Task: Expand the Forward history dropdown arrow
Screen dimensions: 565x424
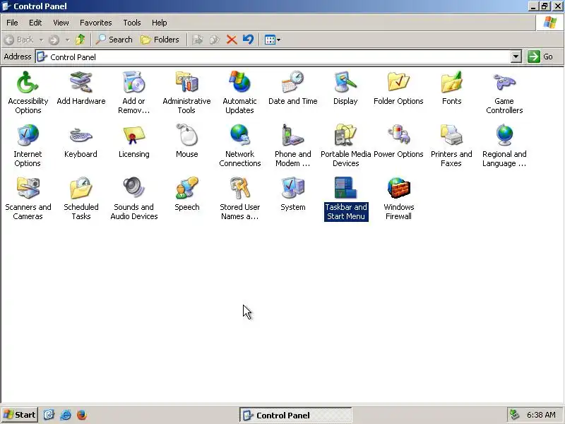Action: pos(67,40)
